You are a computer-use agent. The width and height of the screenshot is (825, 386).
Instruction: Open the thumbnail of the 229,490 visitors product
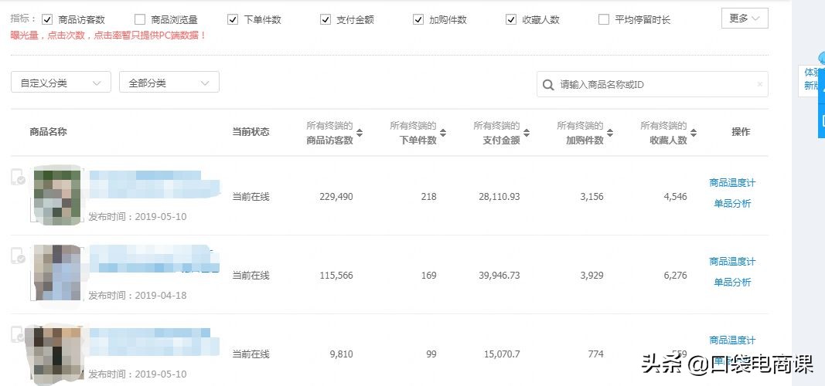(x=57, y=195)
